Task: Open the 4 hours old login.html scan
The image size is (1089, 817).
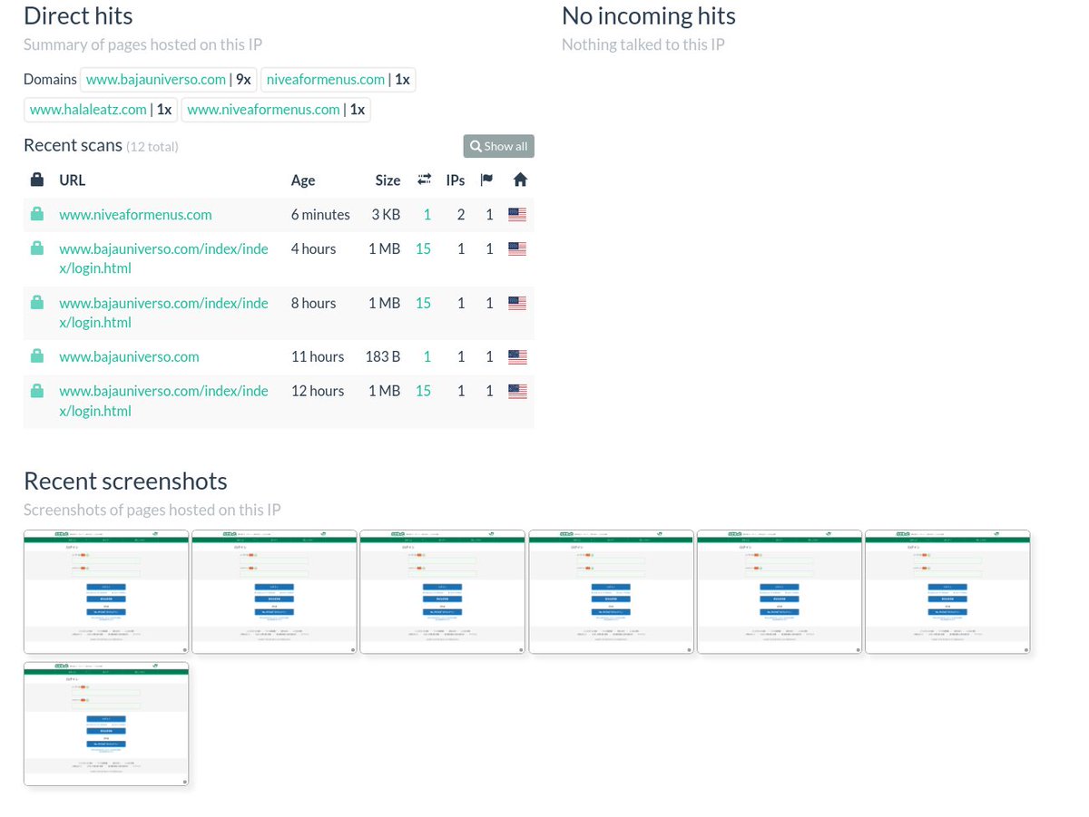Action: [163, 258]
